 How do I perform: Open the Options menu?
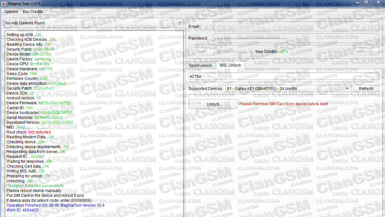tap(11, 11)
